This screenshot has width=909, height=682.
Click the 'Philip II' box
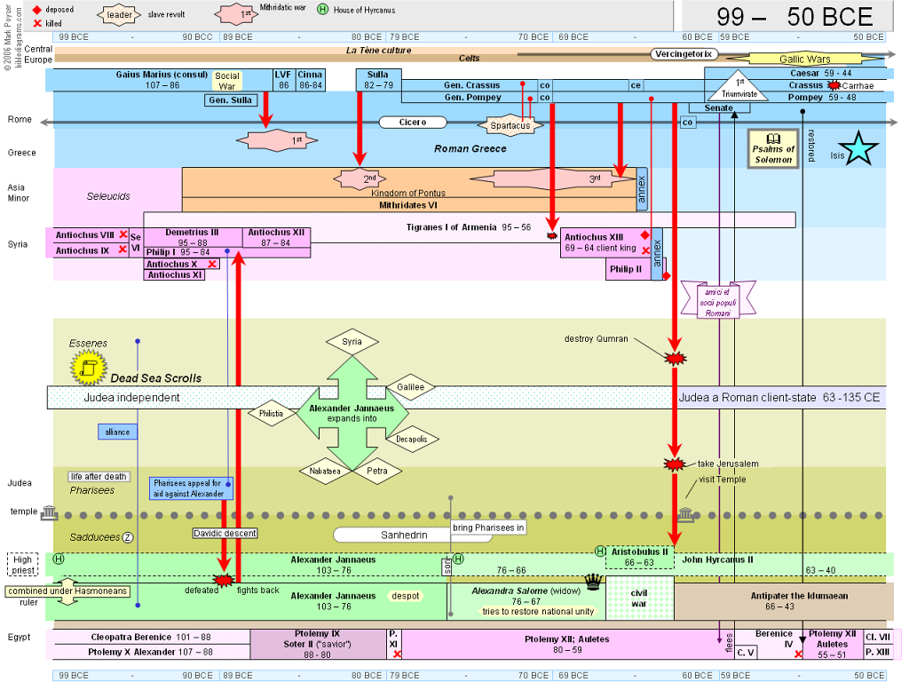[x=628, y=269]
